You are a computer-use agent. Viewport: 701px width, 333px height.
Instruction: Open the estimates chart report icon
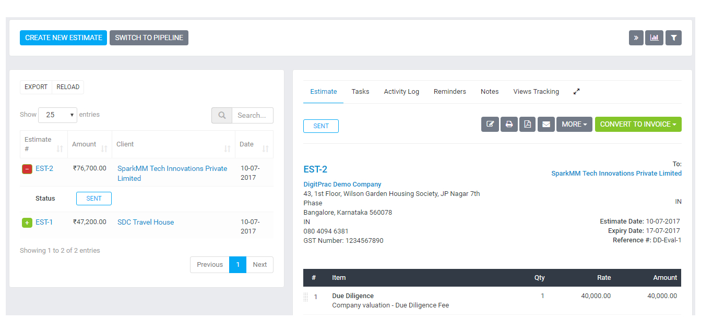pyautogui.click(x=654, y=38)
